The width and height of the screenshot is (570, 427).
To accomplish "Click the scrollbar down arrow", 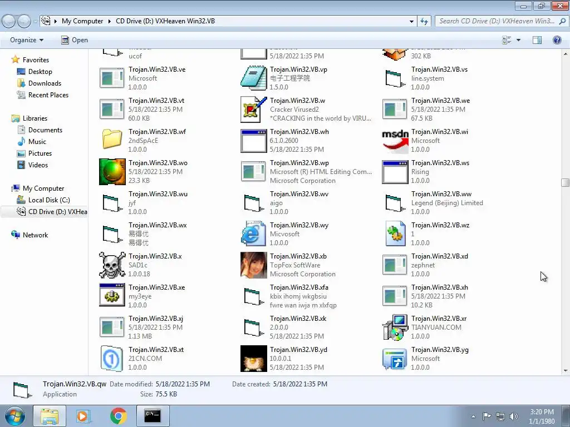I will click(x=565, y=371).
